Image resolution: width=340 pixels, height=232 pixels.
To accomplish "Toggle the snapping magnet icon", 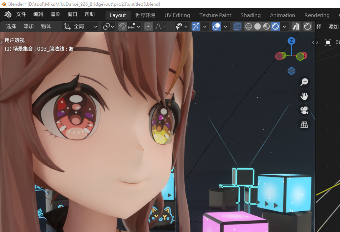I will pyautogui.click(x=122, y=27).
